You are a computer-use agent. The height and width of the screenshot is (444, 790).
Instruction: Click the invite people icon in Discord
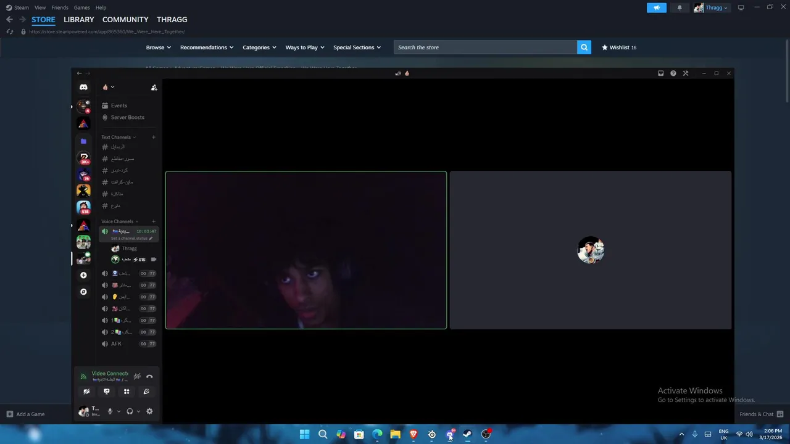point(154,88)
